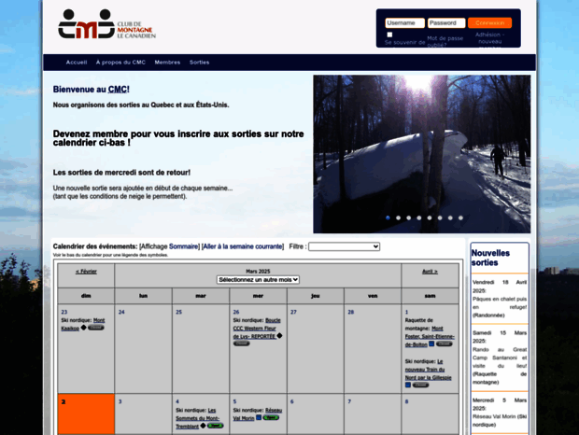Click the winter forest slideshow image
The height and width of the screenshot is (435, 579).
422,154
